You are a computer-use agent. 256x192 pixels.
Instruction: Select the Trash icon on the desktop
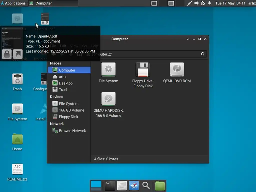pyautogui.click(x=17, y=82)
